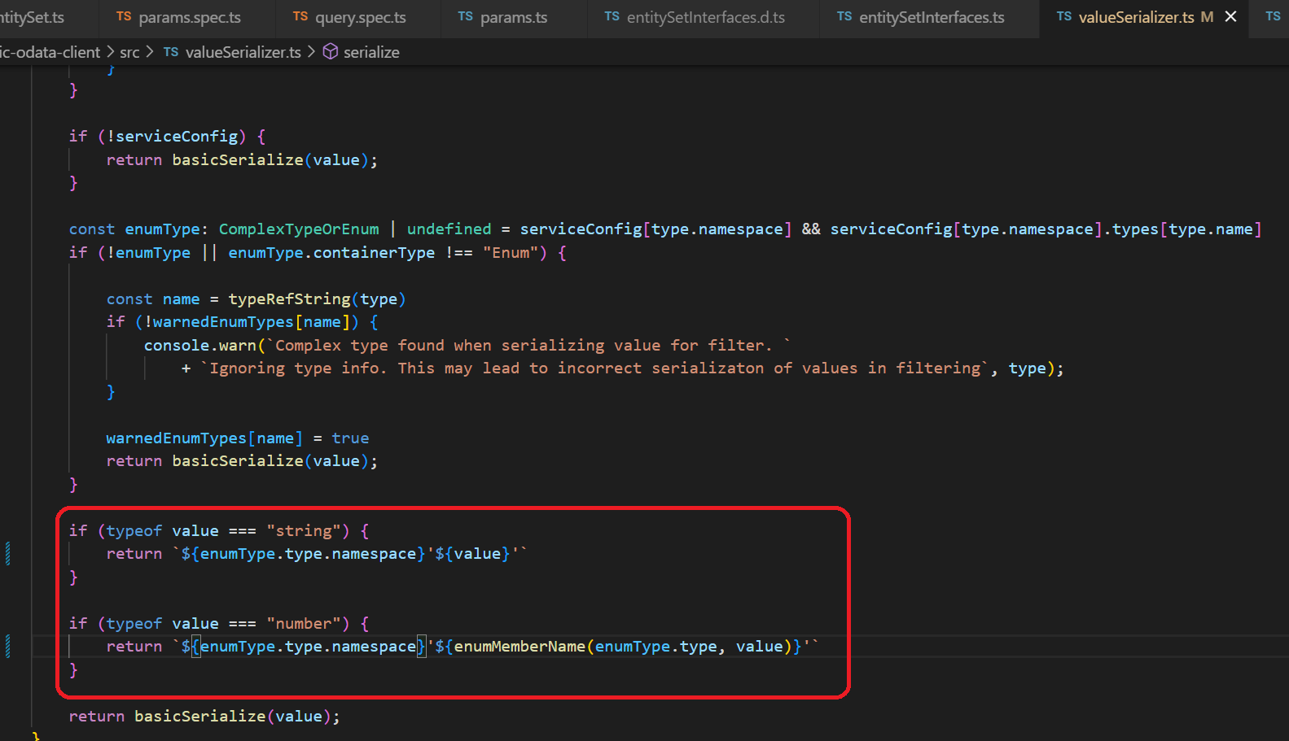Click the 'Ignoring type info' template string
This screenshot has height=741, width=1289.
(x=595, y=368)
